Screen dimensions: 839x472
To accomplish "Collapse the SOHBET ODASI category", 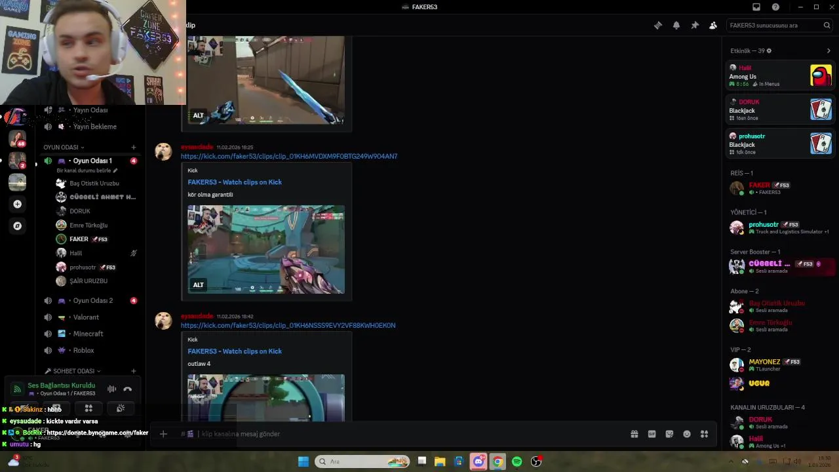I will [x=71, y=370].
